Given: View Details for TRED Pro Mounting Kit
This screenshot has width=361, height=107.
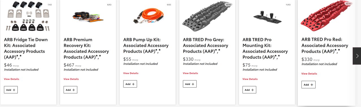Looking at the screenshot, I should [250, 79].
